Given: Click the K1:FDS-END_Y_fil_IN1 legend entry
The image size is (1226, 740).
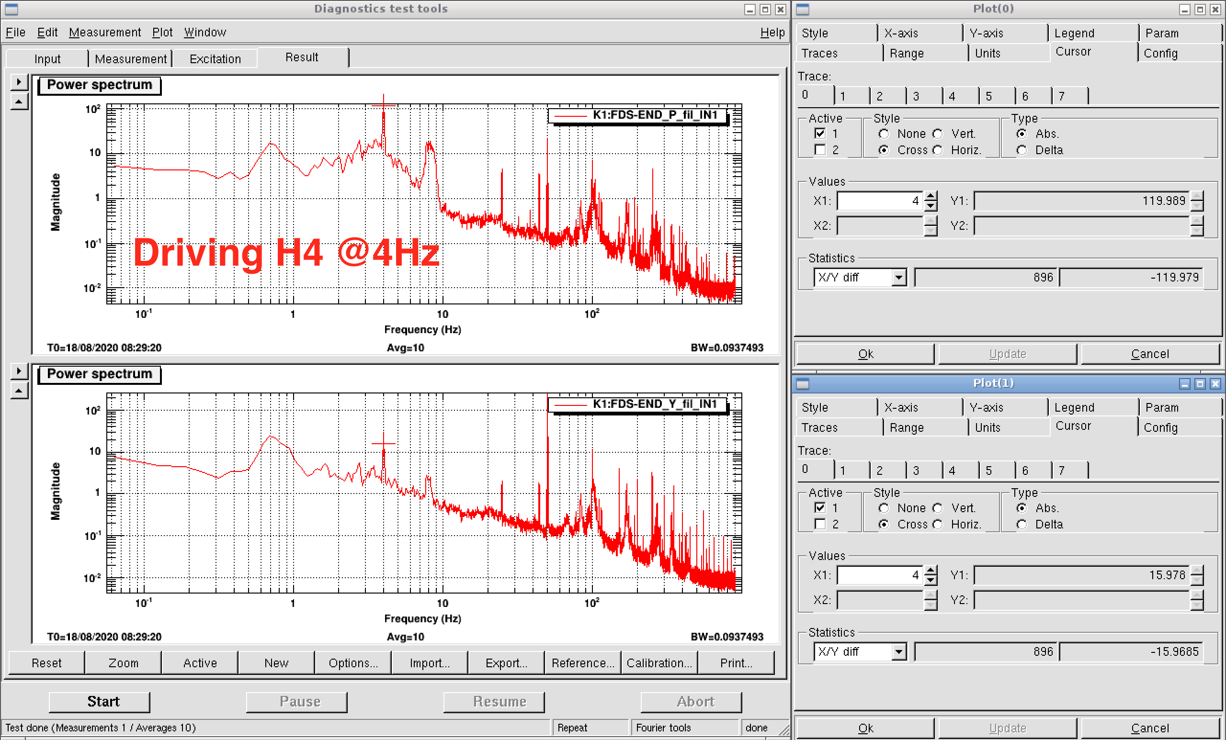Looking at the screenshot, I should coord(637,404).
